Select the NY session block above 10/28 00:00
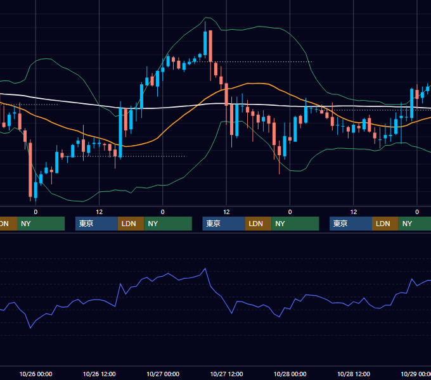The height and width of the screenshot is (380, 431). tap(295, 224)
